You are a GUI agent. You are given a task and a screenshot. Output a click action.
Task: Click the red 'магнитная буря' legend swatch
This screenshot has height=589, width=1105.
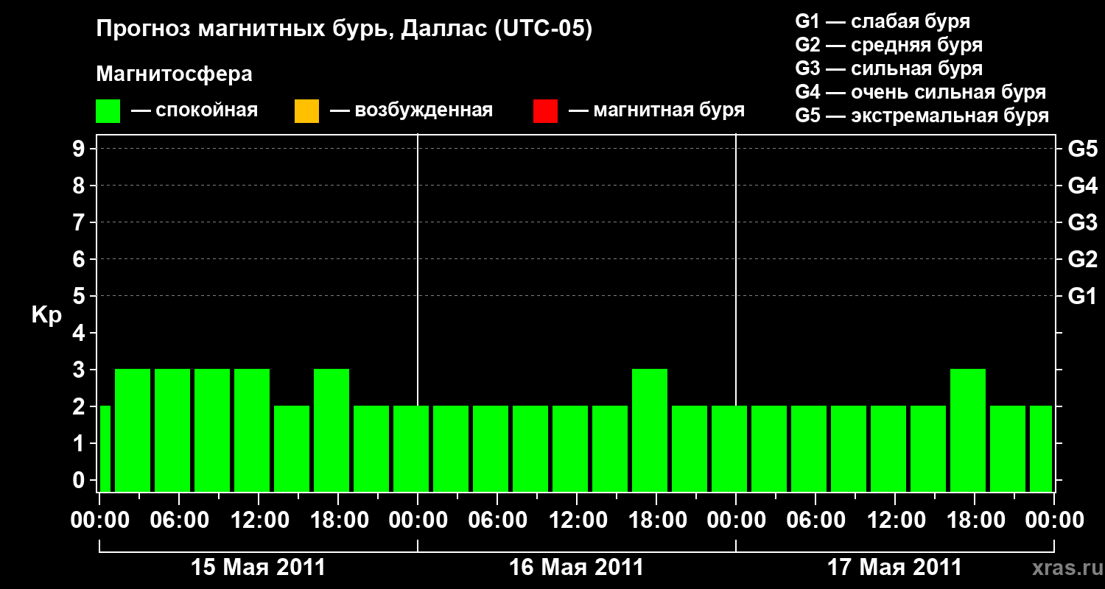point(545,111)
